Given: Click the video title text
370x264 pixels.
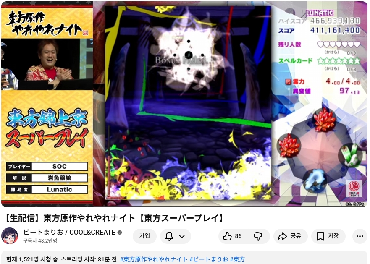Looking at the screenshot, I should pos(114,218).
